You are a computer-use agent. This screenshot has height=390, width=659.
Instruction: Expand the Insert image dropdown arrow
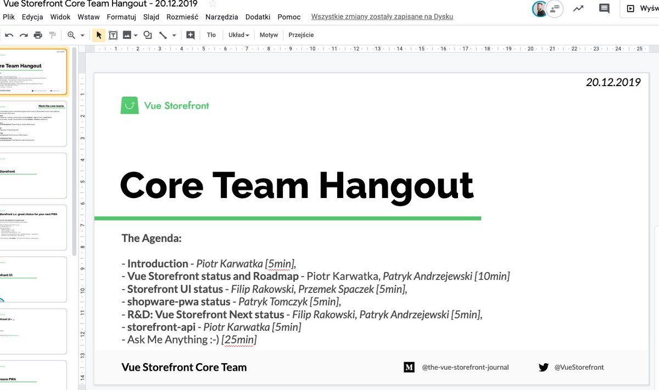[x=135, y=35]
